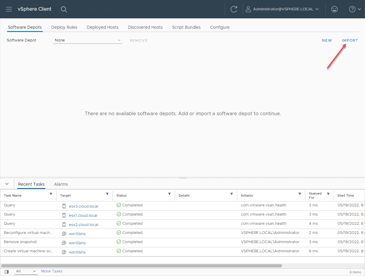
Task: Switch to the Deploy Rules tab
Action: point(64,27)
